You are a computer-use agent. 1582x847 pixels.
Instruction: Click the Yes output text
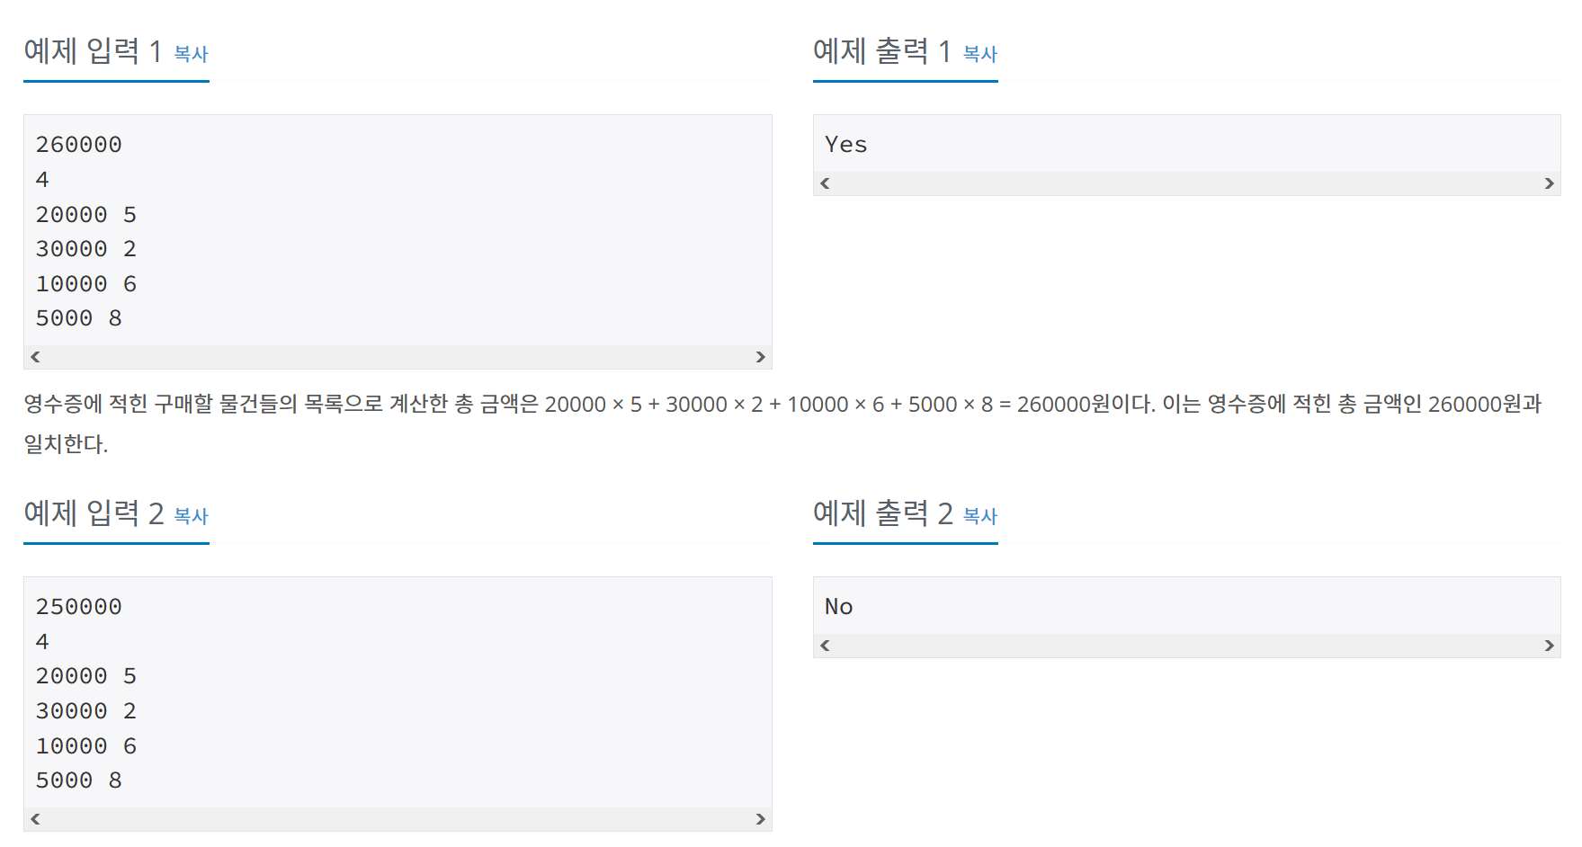click(x=845, y=144)
